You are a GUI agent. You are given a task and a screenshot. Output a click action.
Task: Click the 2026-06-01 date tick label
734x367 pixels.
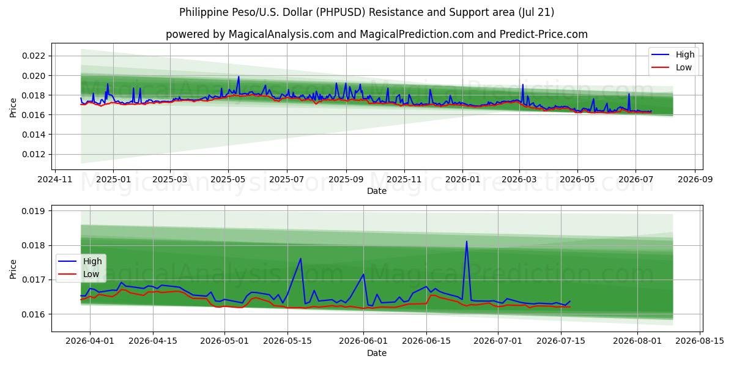coord(364,342)
